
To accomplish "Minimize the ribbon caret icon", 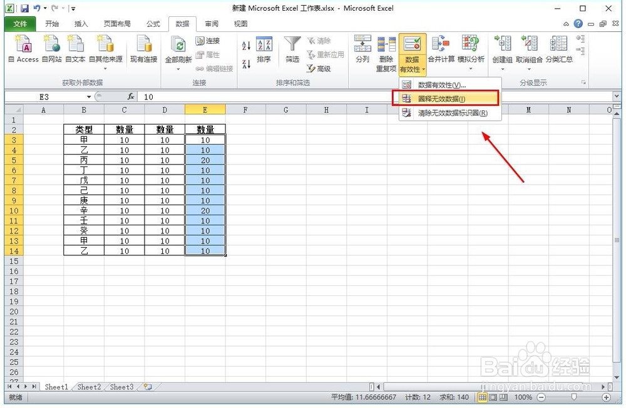I will (566, 24).
